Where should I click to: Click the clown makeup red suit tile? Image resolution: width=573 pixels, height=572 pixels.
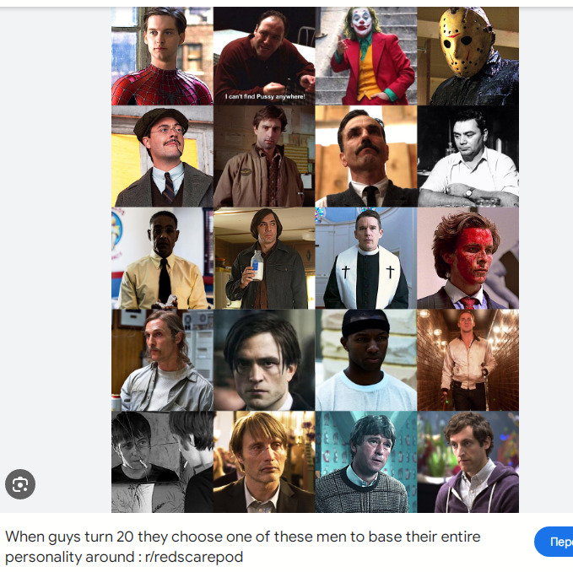coord(366,56)
